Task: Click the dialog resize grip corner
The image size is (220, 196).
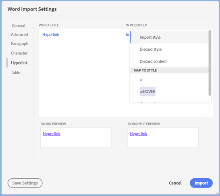Action: 217,193
